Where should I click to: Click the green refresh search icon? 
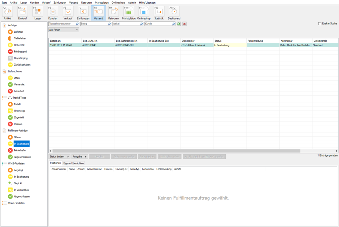coord(179,24)
